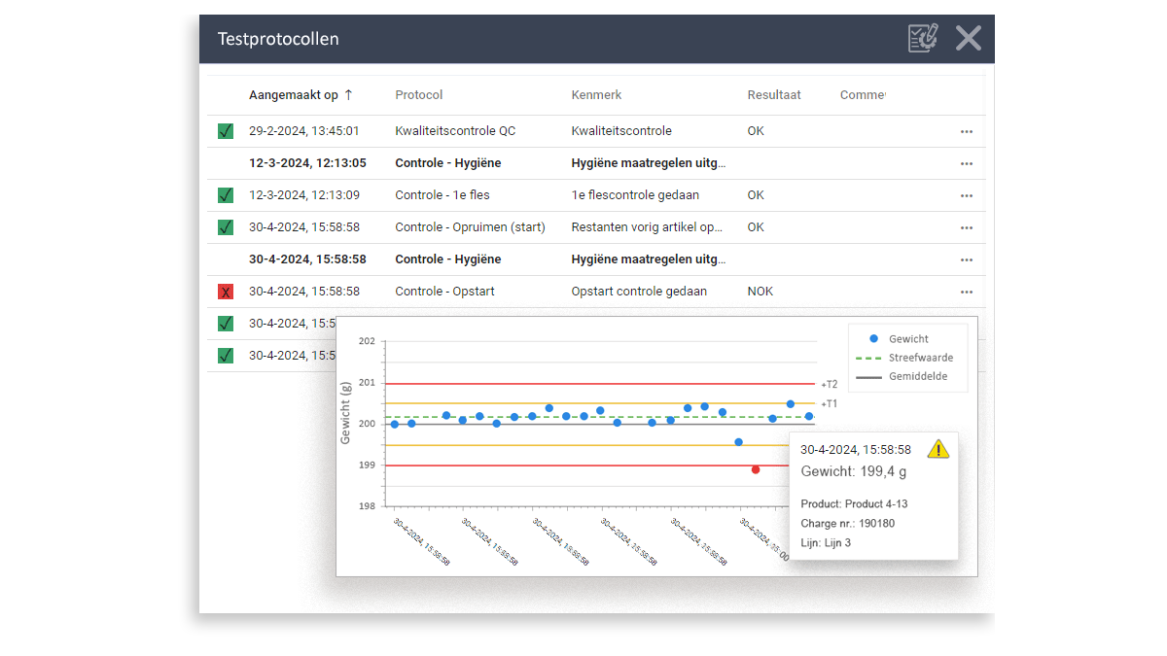Image resolution: width=1167 pixels, height=656 pixels.
Task: Open the checklist edit icon in header
Action: click(x=923, y=38)
